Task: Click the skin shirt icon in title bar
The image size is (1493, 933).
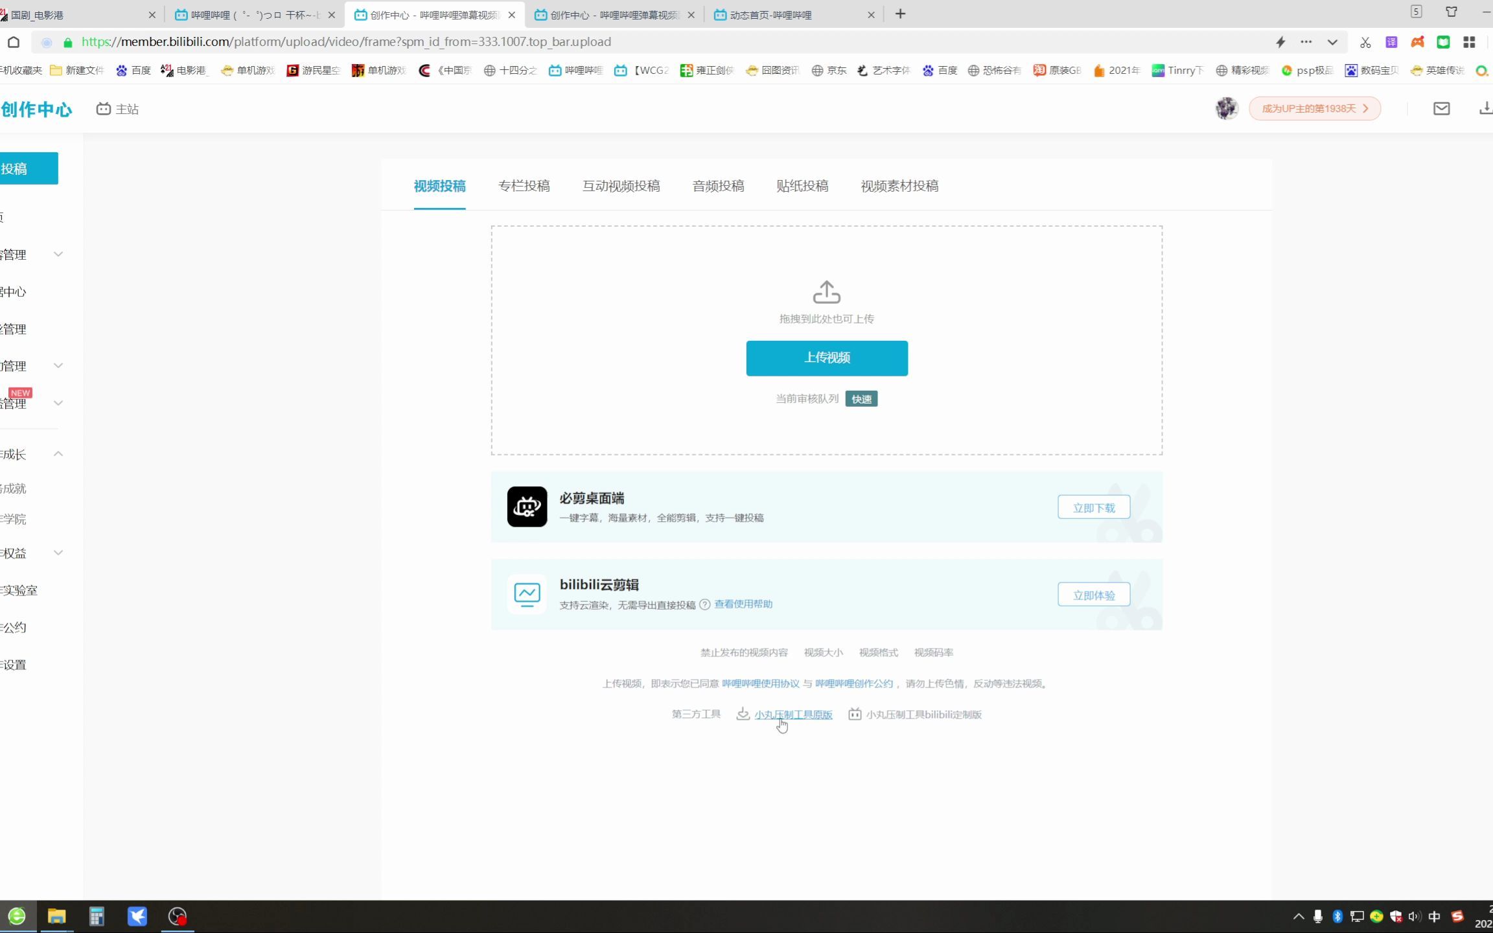Action: (x=1452, y=12)
